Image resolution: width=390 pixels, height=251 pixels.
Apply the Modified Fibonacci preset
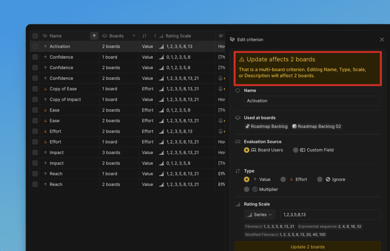(285, 235)
